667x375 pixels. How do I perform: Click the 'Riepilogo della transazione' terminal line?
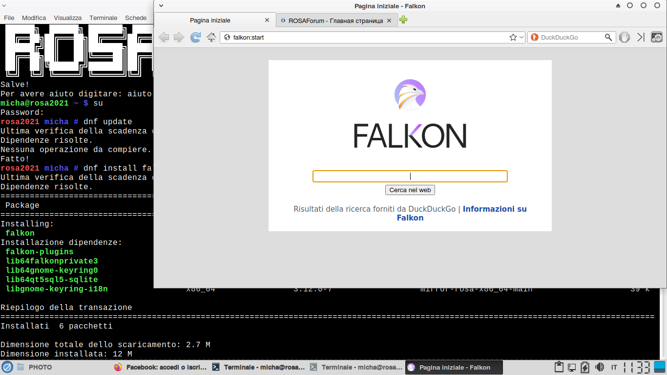[66, 308]
